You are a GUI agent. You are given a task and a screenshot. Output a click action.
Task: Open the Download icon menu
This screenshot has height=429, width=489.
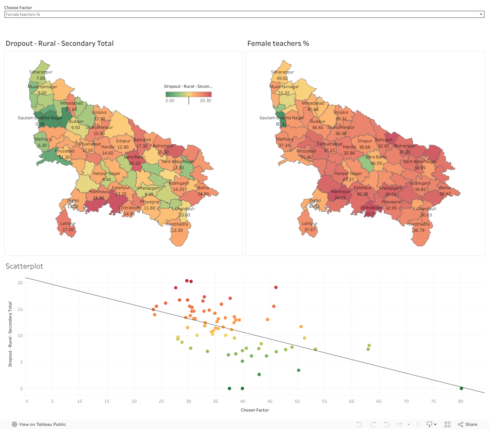430,424
